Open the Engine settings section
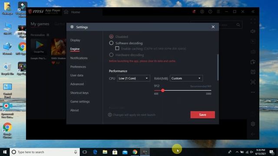Screen dimensions: 278x156 tap(75, 49)
